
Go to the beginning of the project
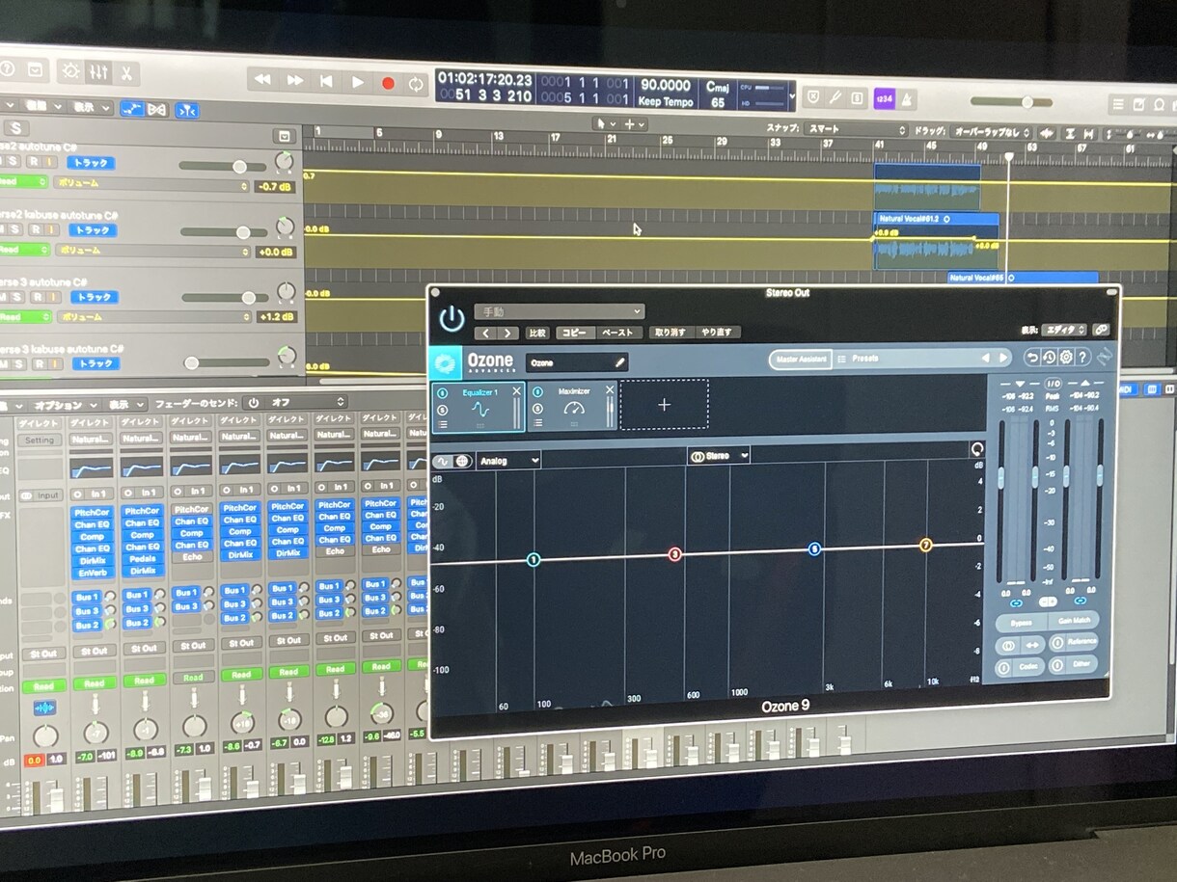tap(326, 82)
